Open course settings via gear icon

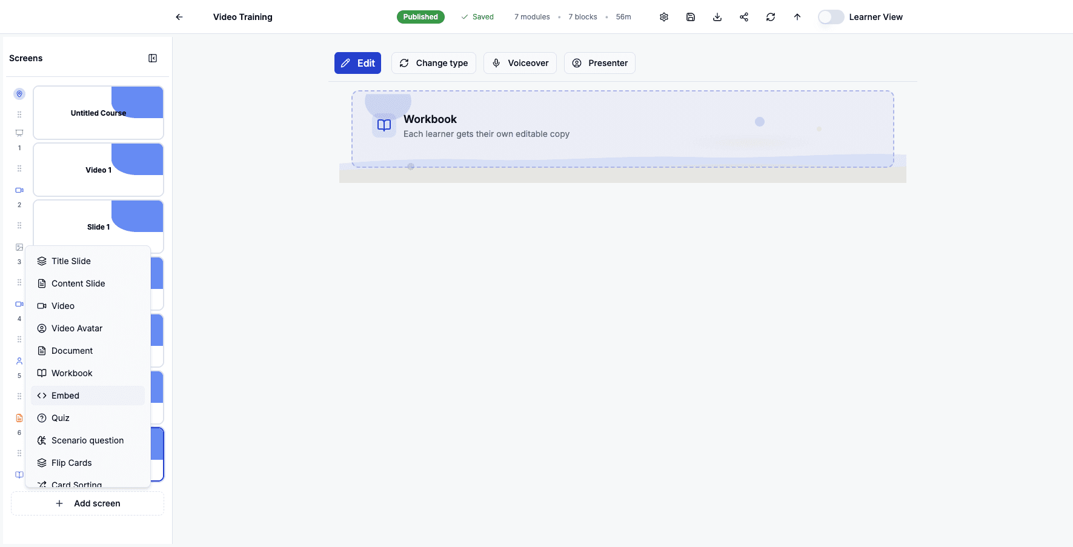click(x=663, y=16)
